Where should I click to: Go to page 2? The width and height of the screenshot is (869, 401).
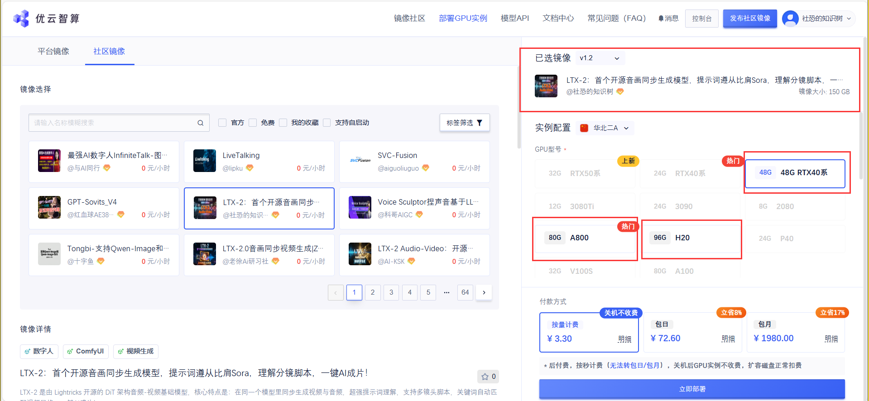[x=373, y=292]
